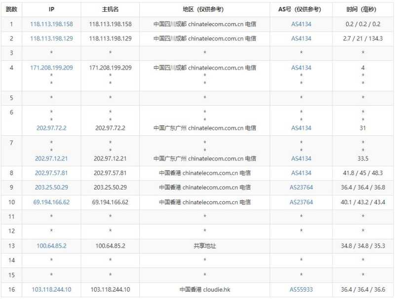This screenshot has height=299, width=395.
Task: Open IP link 202.97.12.21
Action: 51,158
